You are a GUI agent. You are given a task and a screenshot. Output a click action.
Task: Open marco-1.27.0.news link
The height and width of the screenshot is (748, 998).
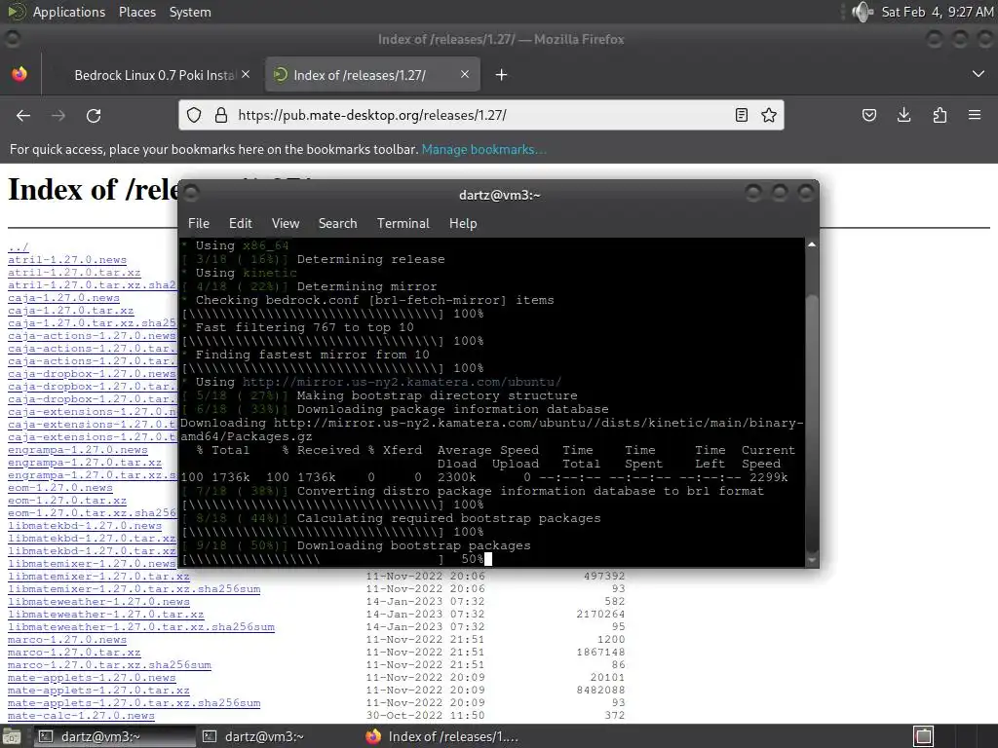[67, 640]
